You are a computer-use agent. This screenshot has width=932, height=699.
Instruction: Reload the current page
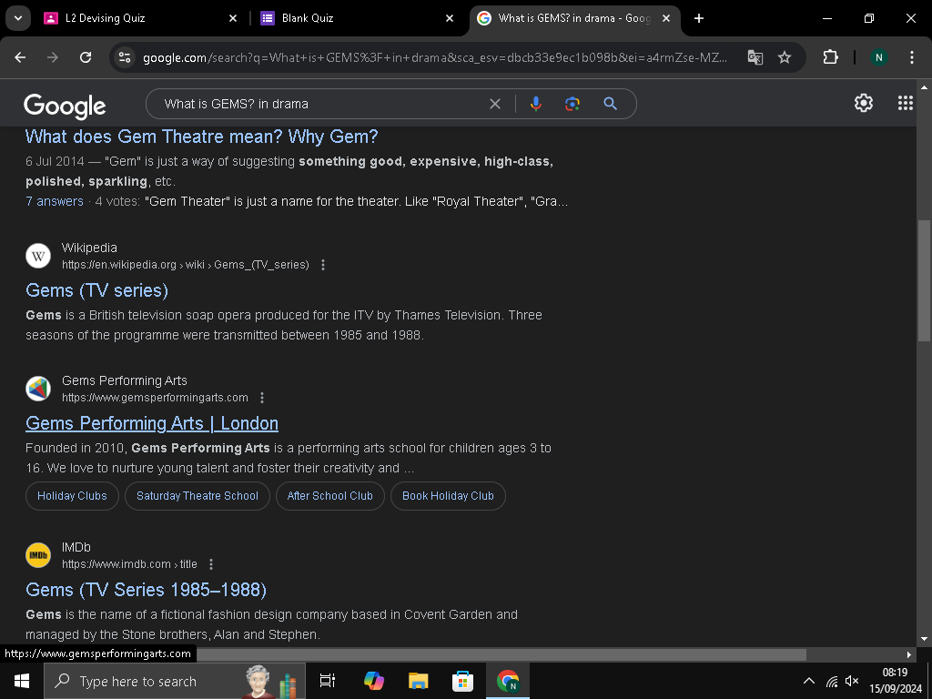(x=86, y=57)
